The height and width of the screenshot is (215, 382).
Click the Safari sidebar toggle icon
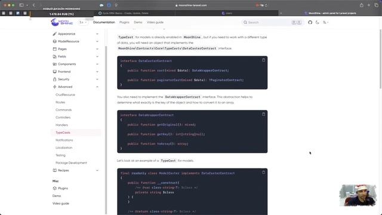[21, 5]
